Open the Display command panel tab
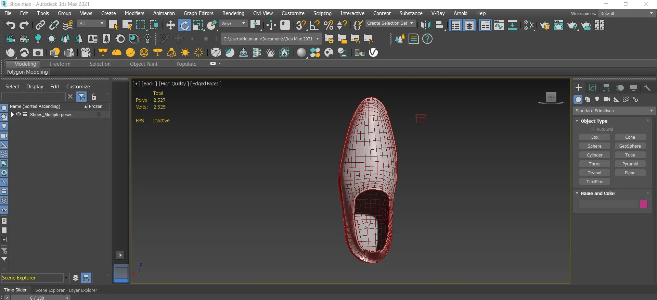 coord(633,88)
